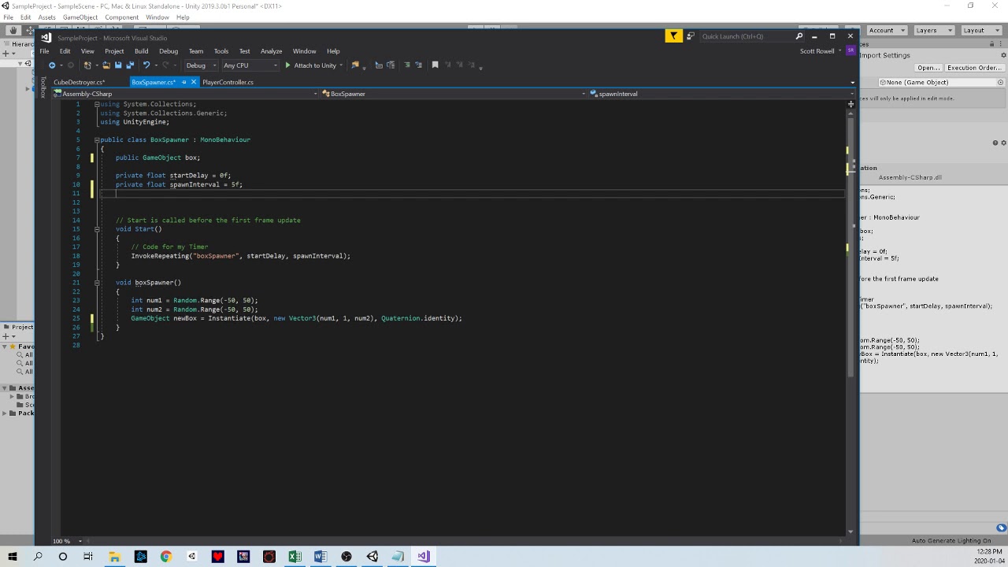
Task: Click the feedback flag notification icon
Action: [673, 36]
